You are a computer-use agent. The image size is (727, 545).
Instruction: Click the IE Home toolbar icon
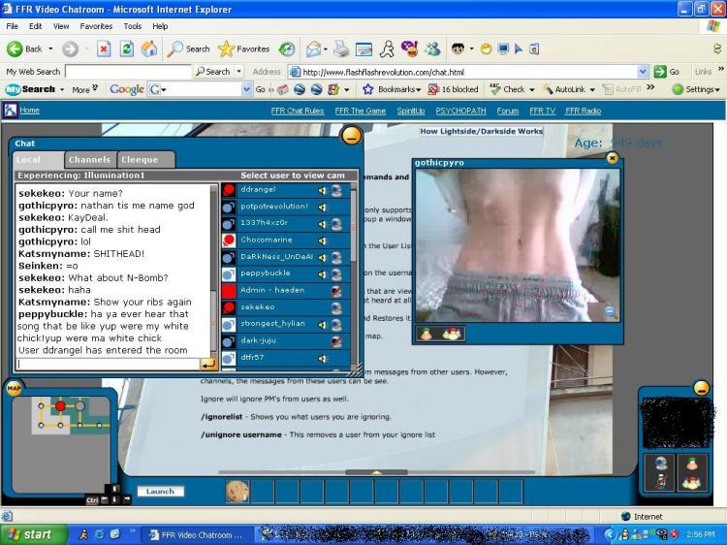click(x=149, y=48)
